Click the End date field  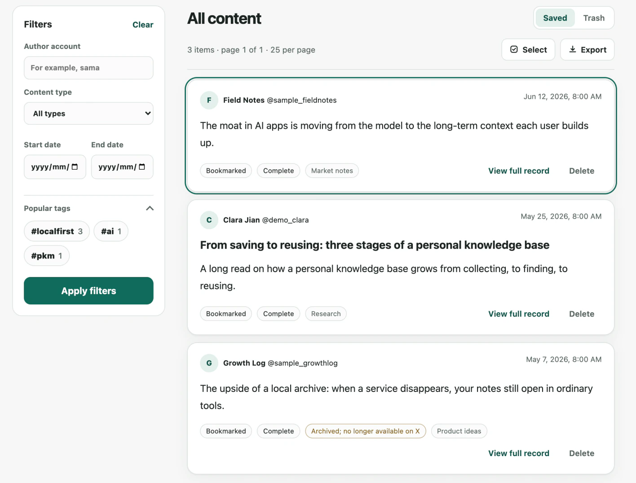[122, 167]
